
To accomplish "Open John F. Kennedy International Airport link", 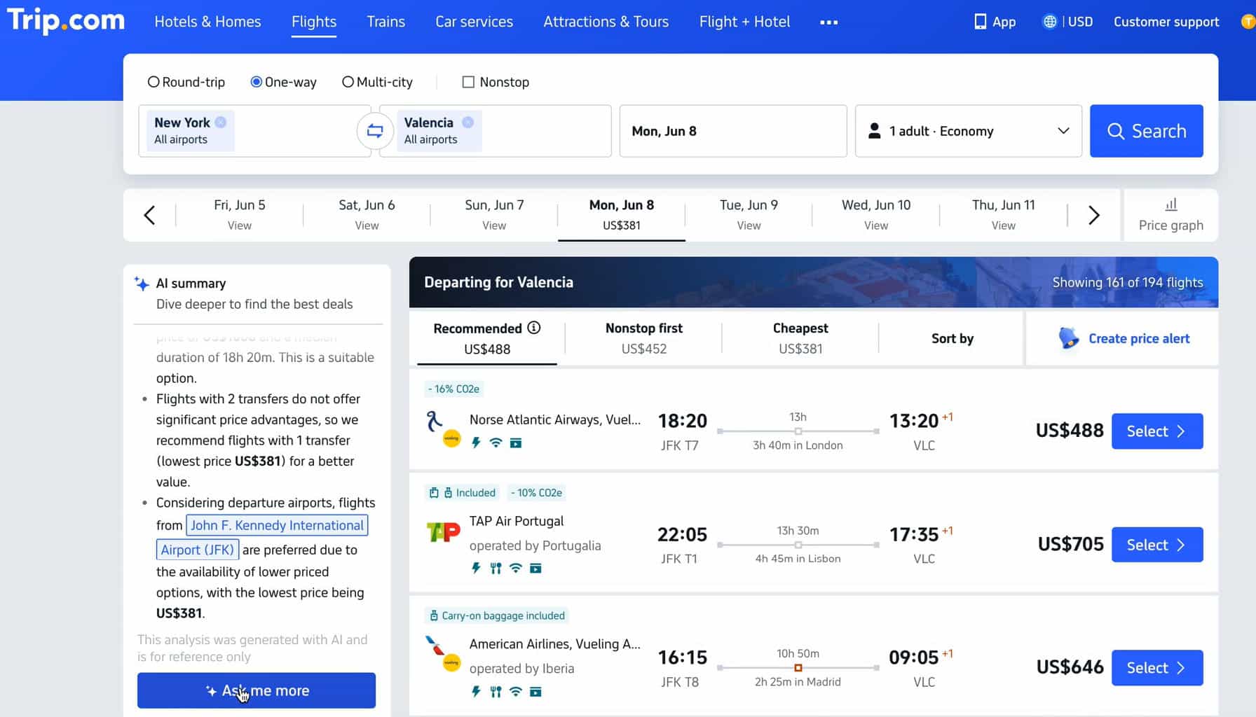I will click(277, 525).
